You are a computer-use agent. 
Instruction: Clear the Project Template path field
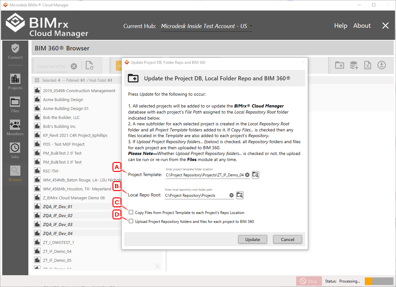(247, 175)
